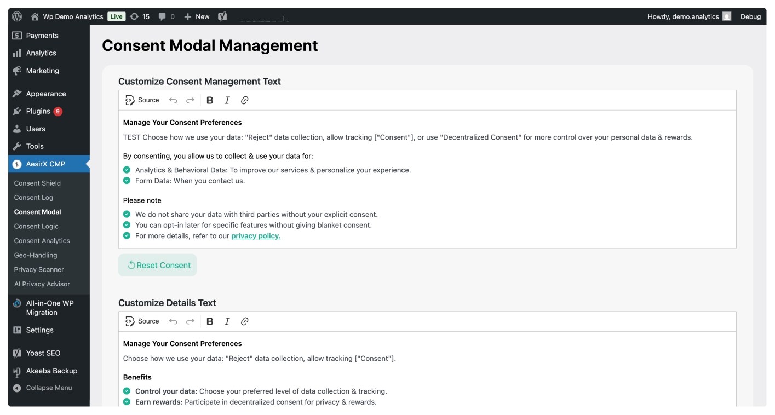Collapse the admin menu

point(44,388)
